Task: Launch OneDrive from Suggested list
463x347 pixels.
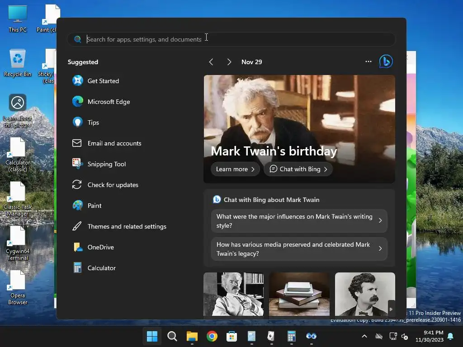Action: click(x=93, y=247)
